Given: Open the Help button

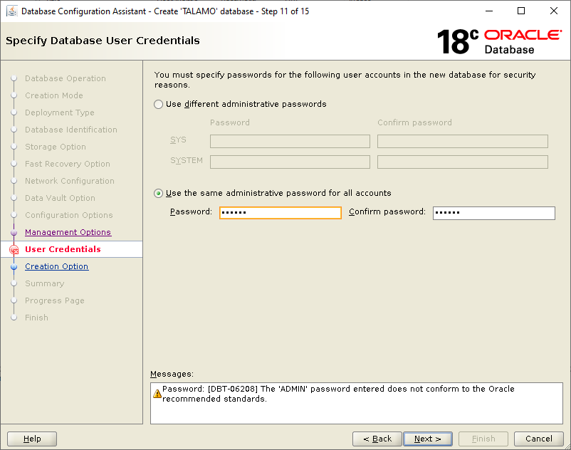Looking at the screenshot, I should [x=32, y=439].
